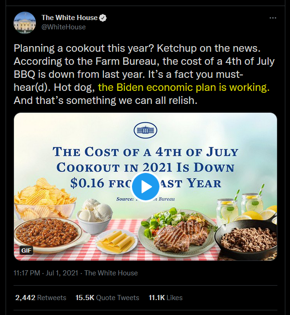Open the 15.5K Quote Tweets list
The width and height of the screenshot is (290, 315).
tap(107, 297)
